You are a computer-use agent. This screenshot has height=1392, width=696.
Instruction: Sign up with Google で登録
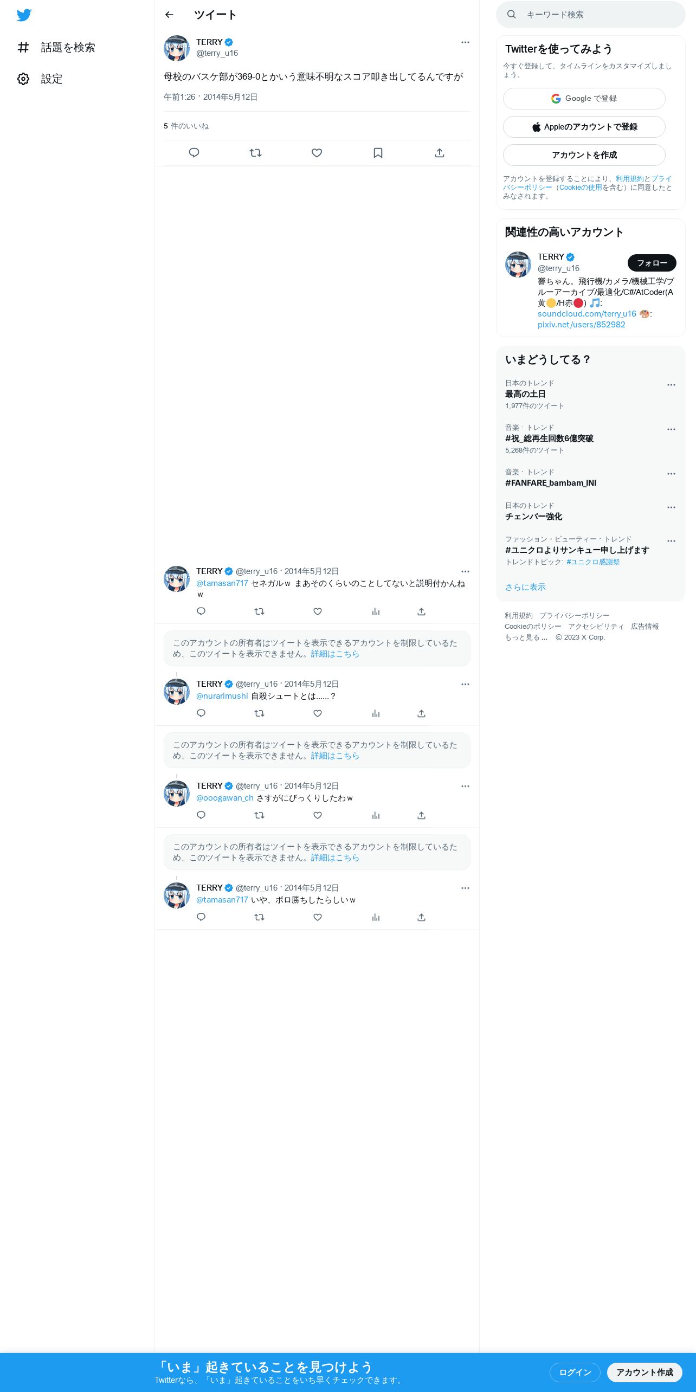pyautogui.click(x=584, y=99)
